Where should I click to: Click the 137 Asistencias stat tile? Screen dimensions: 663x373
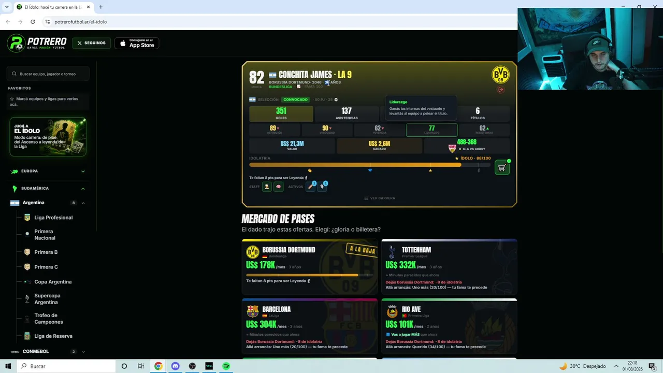pos(347,113)
